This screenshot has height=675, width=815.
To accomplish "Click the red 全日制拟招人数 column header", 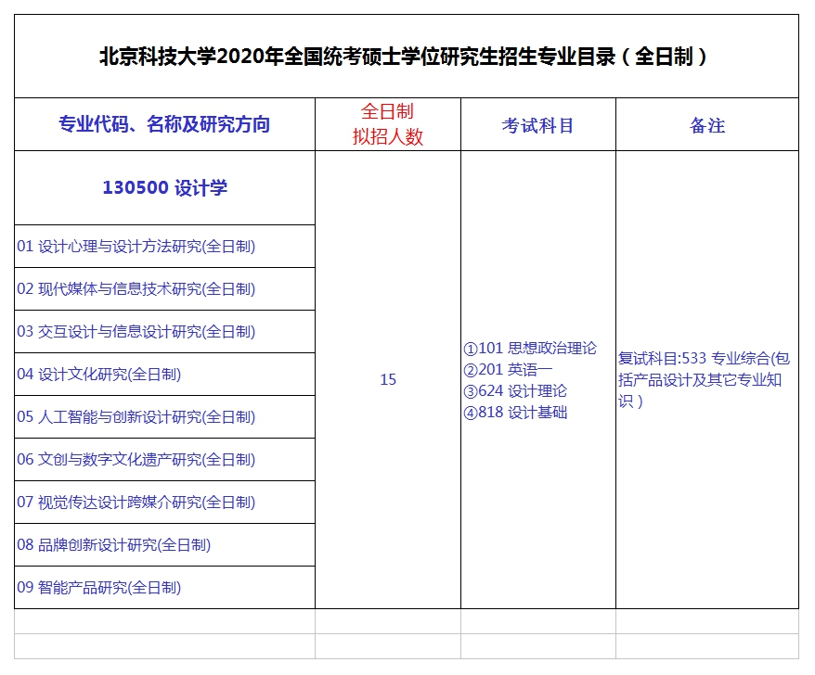I will pyautogui.click(x=388, y=124).
